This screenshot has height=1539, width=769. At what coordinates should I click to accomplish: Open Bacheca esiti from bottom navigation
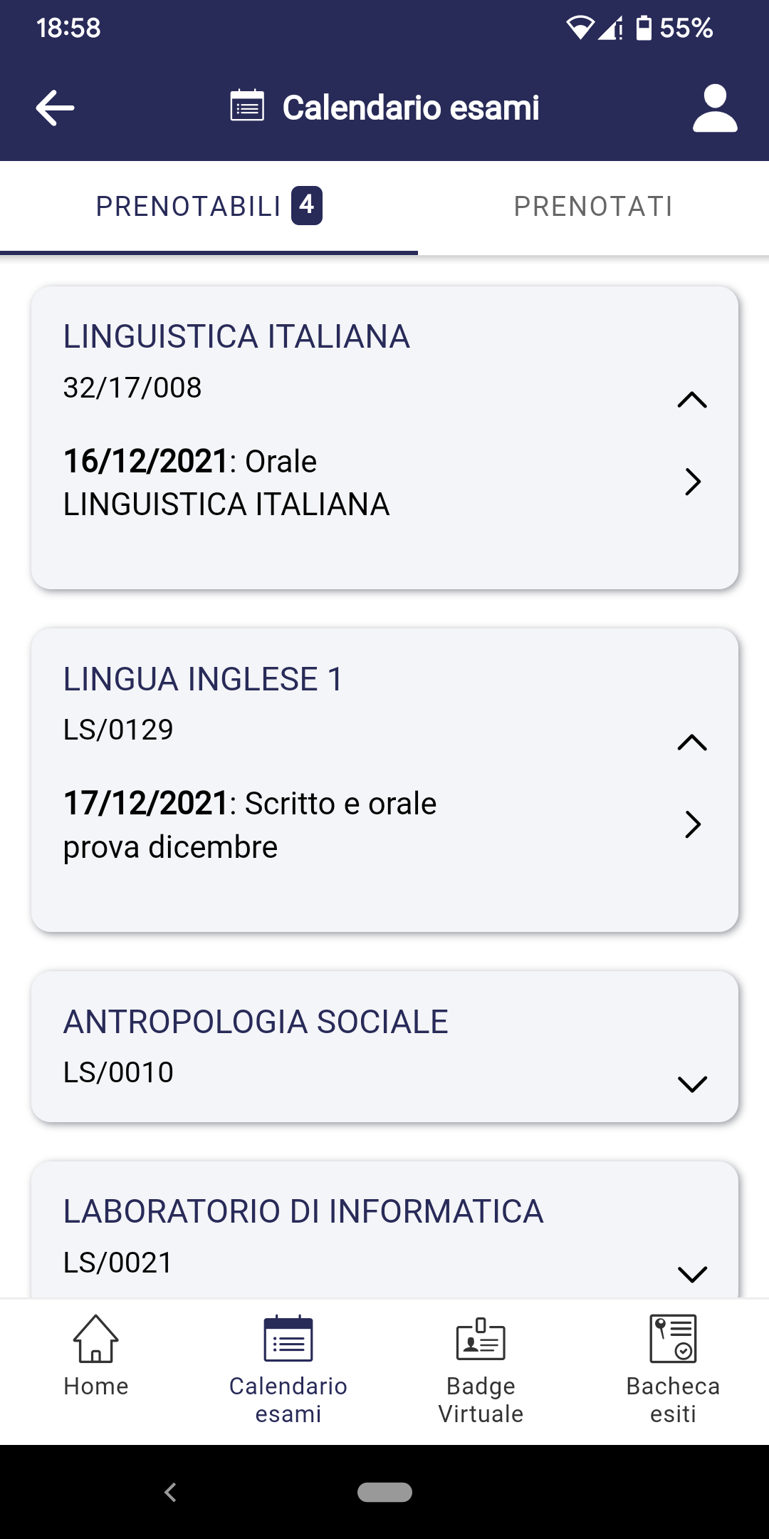673,1369
